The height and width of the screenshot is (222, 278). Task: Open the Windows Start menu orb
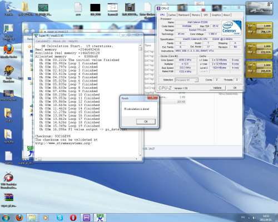[6, 218]
